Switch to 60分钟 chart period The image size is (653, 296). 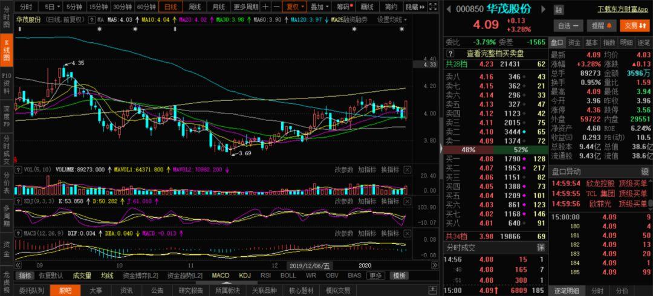tap(146, 7)
